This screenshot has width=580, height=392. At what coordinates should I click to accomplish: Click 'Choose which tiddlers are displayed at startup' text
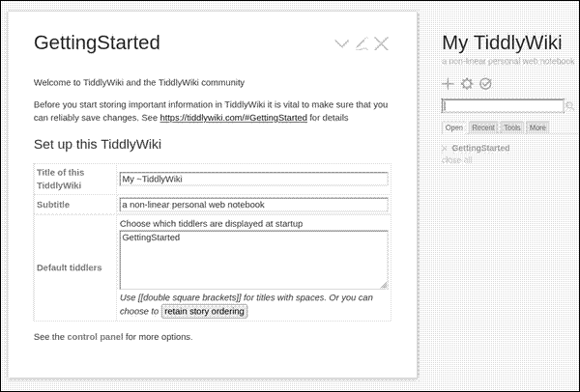(211, 224)
